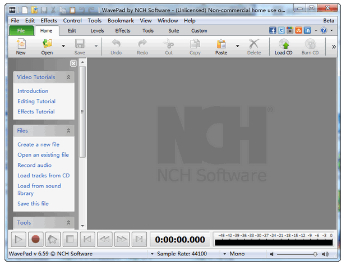Open the Editing Tutorial link
The width and height of the screenshot is (346, 265).
click(x=36, y=102)
